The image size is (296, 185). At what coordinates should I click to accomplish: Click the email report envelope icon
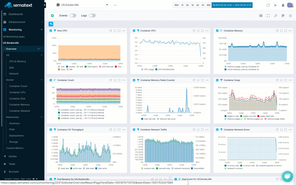point(261,15)
